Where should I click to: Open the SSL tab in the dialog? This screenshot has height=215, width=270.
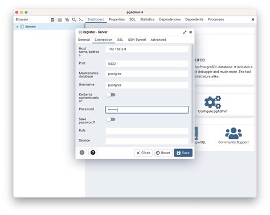120,40
